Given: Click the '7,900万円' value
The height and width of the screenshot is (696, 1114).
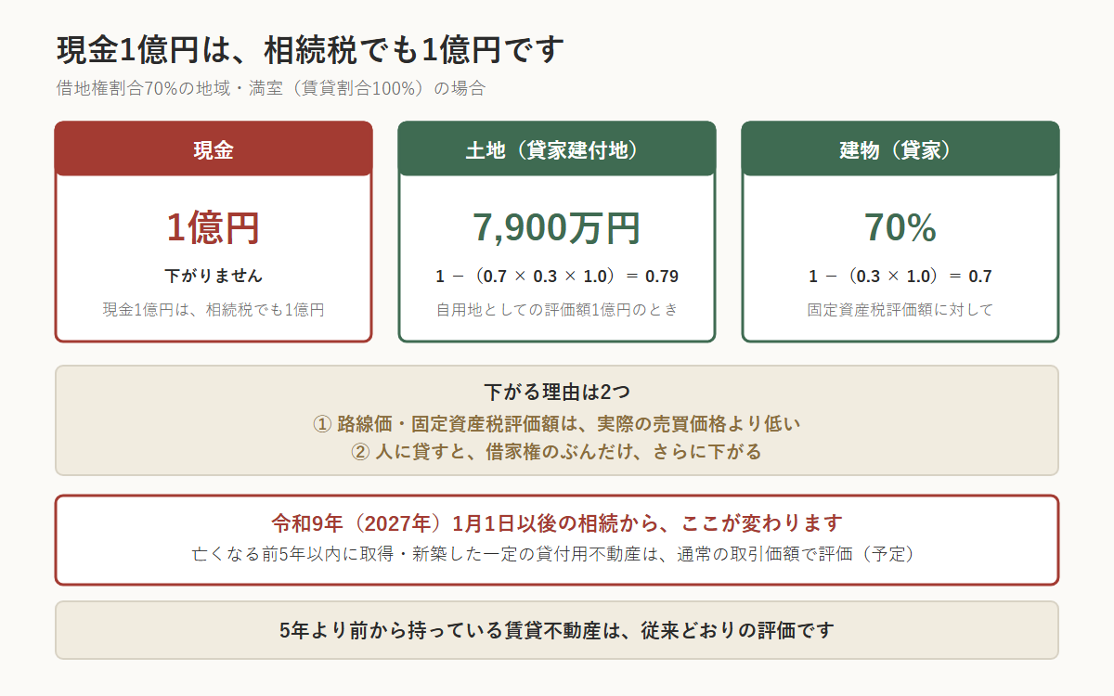Looking at the screenshot, I should pyautogui.click(x=557, y=227).
